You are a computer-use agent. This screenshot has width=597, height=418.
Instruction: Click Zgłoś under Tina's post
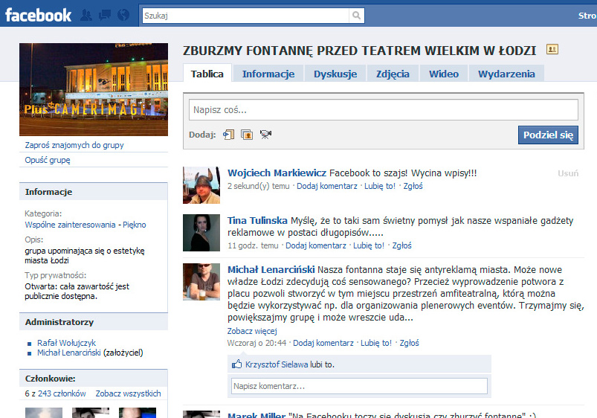click(402, 245)
